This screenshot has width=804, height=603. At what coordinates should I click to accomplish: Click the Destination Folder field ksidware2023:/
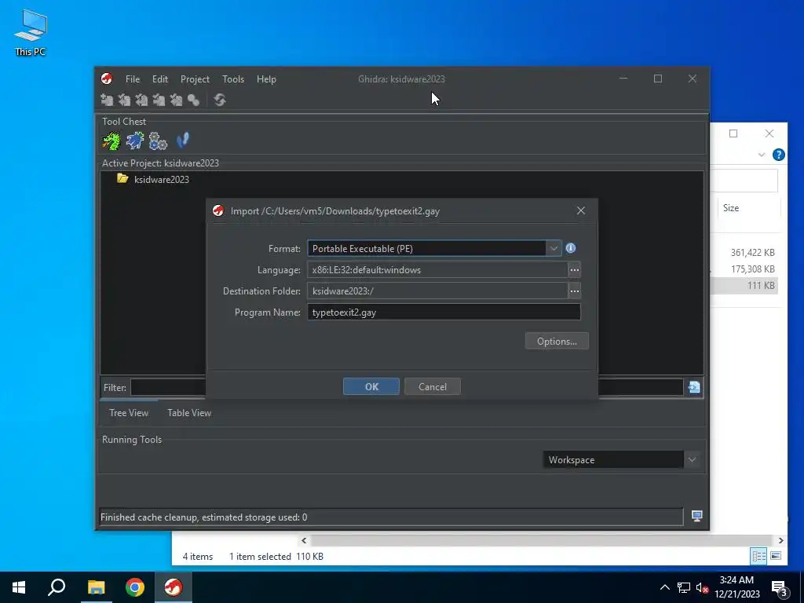[x=437, y=291]
